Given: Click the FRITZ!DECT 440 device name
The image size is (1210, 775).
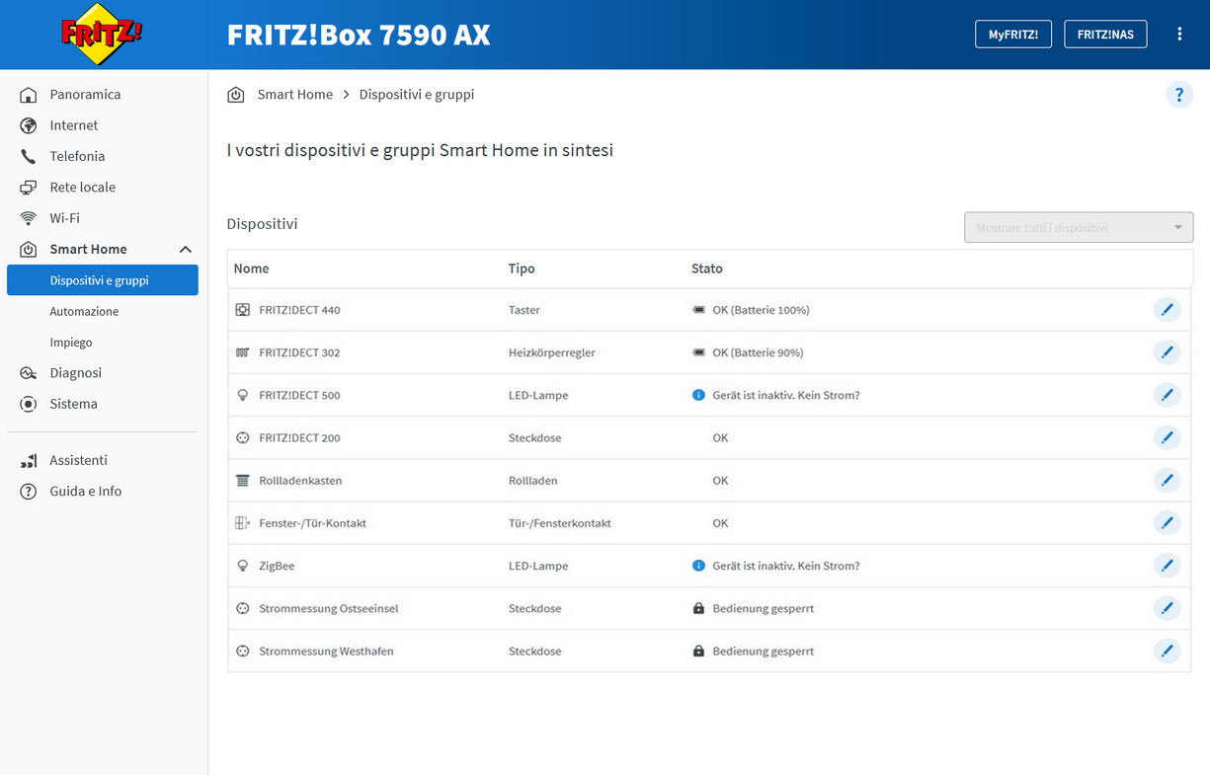Looking at the screenshot, I should pyautogui.click(x=299, y=310).
